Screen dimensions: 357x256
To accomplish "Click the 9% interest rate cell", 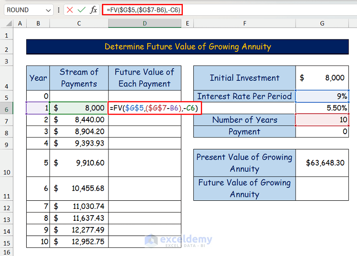I will (322, 96).
